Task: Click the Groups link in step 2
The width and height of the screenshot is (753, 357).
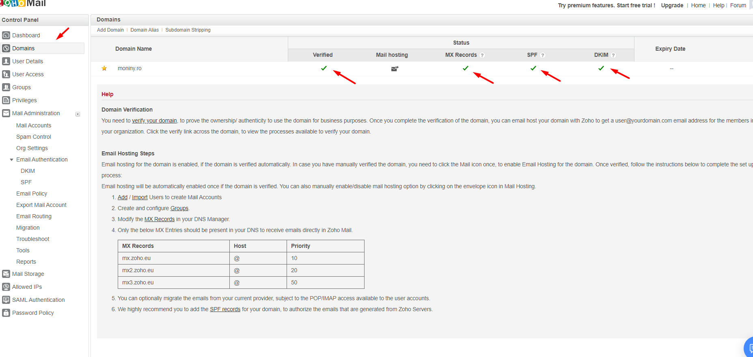Action: tap(179, 208)
